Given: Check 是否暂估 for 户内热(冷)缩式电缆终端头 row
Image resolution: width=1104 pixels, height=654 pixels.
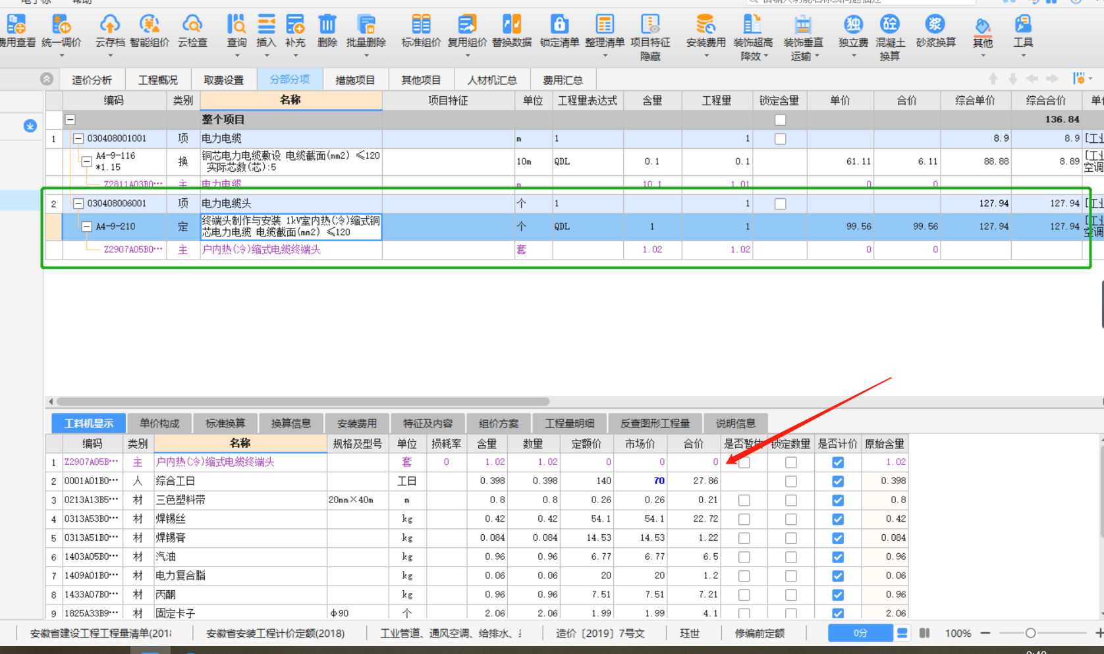Looking at the screenshot, I should (x=744, y=462).
